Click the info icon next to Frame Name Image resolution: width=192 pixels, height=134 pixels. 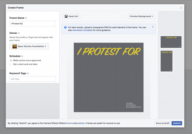pyautogui.click(x=26, y=18)
